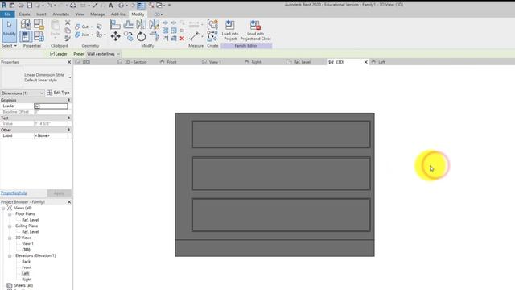Collapse the 3D Views tree node
This screenshot has height=290, width=515.
point(10,238)
